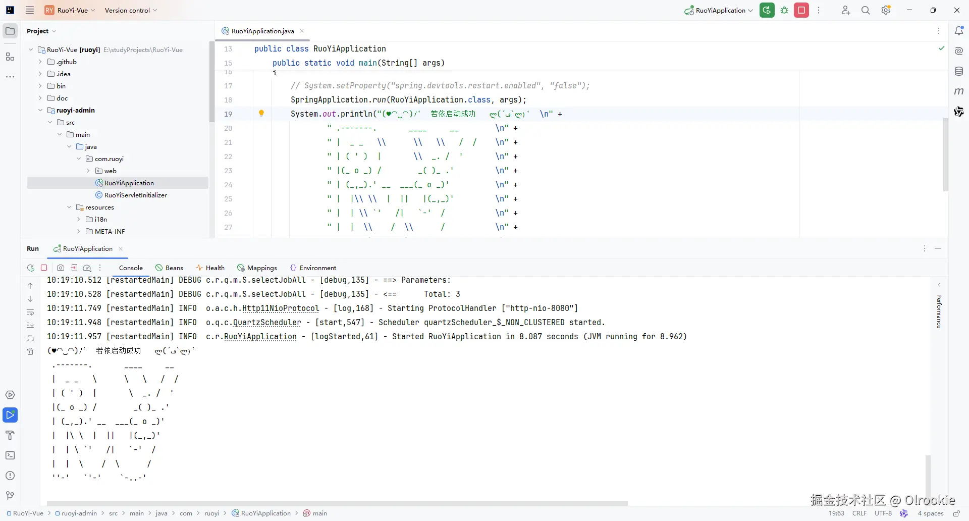
Task: Expand the .github folder in tree
Action: pyautogui.click(x=40, y=62)
